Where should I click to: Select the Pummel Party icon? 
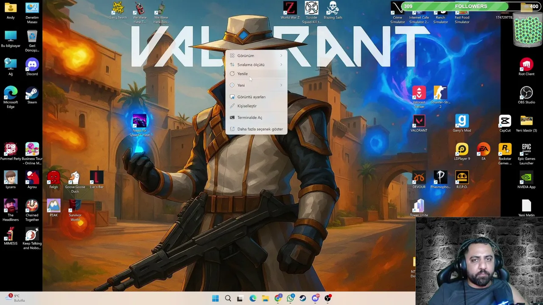[11, 152]
